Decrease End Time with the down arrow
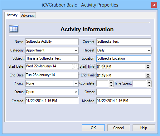The height and width of the screenshot is (136, 160). point(148,76)
